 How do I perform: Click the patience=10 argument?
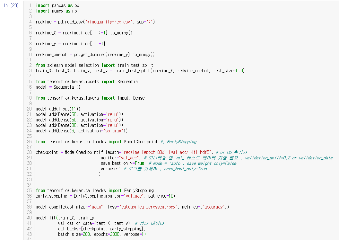[161, 196]
